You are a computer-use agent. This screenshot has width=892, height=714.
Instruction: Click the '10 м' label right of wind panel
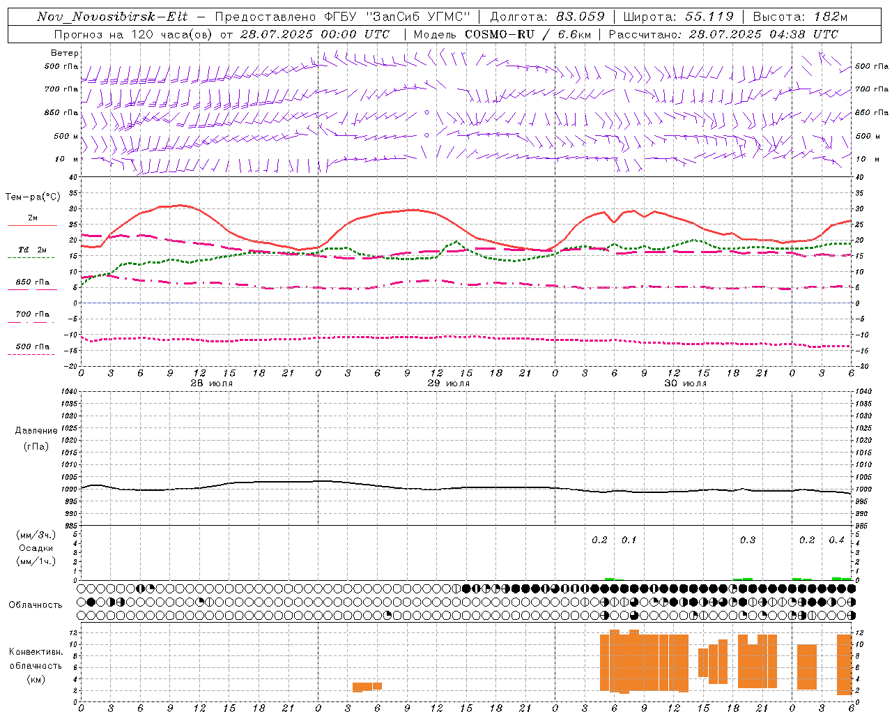point(866,159)
